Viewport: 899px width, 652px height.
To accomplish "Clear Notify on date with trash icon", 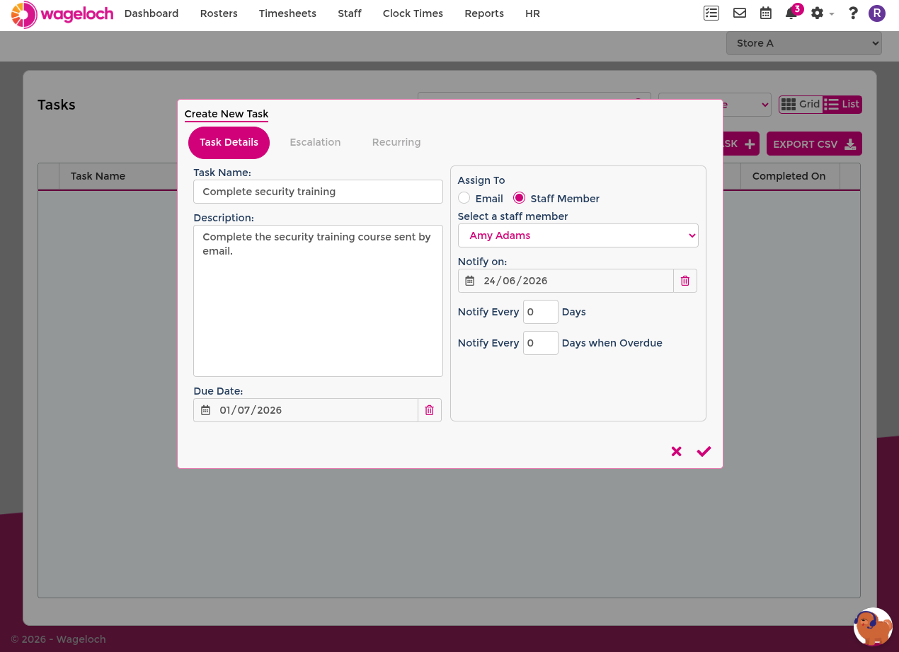I will (x=685, y=281).
